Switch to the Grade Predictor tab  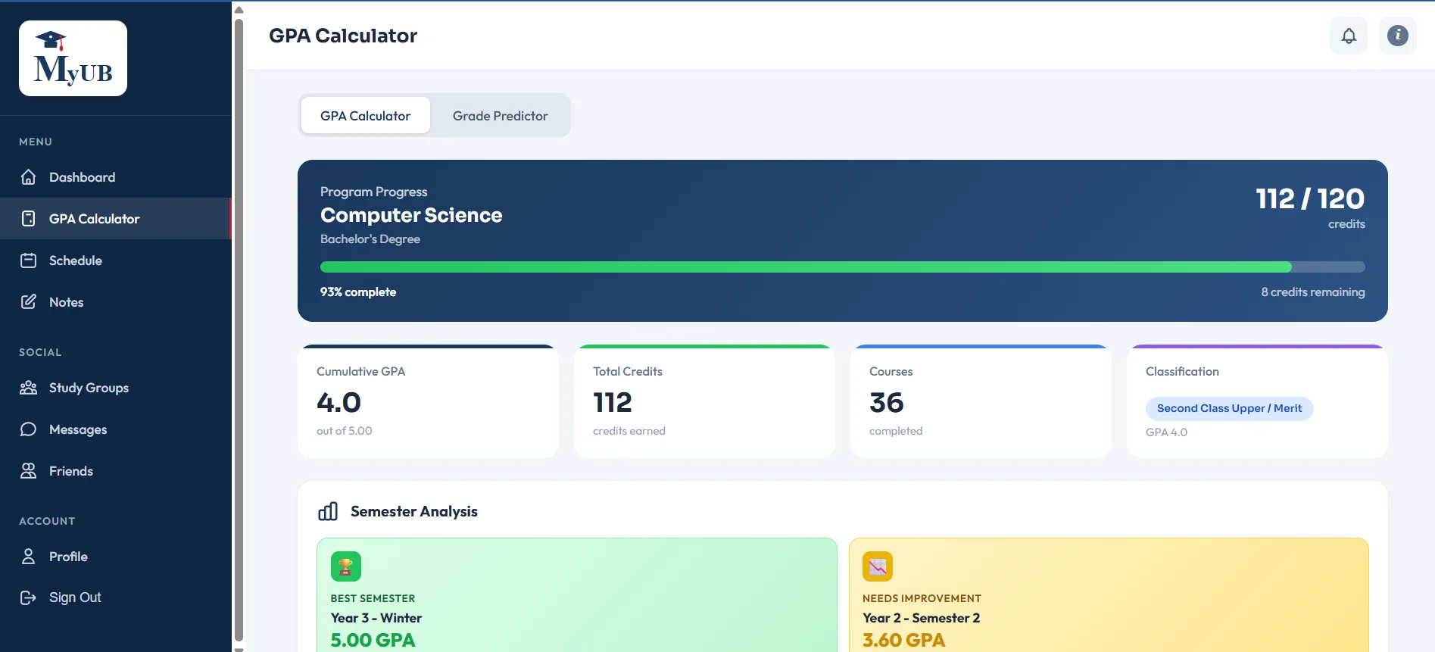click(501, 116)
